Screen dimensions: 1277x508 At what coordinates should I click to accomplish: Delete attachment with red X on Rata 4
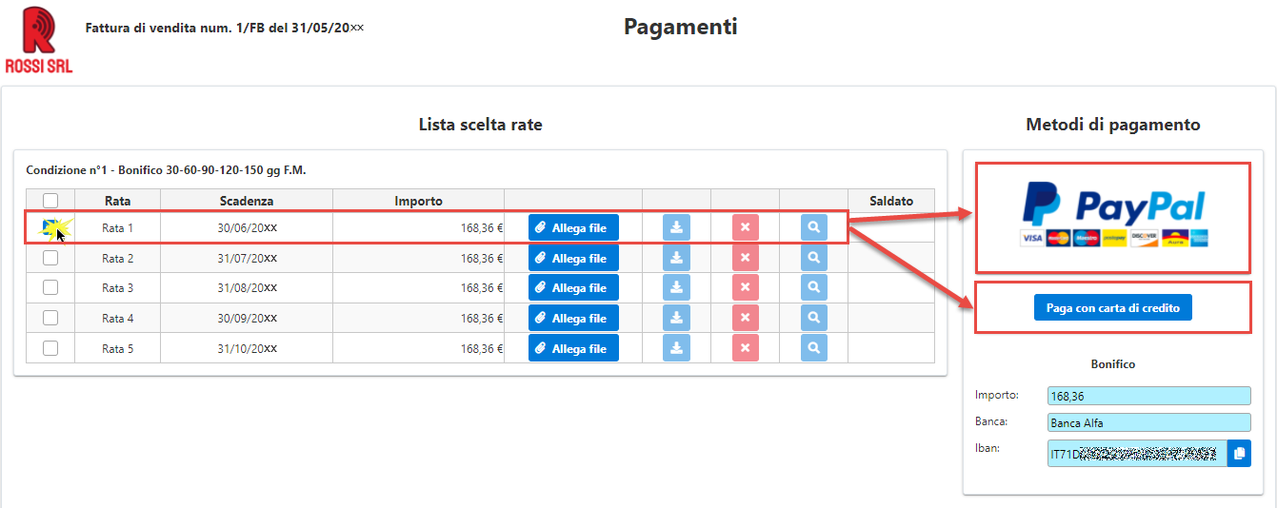pos(745,318)
